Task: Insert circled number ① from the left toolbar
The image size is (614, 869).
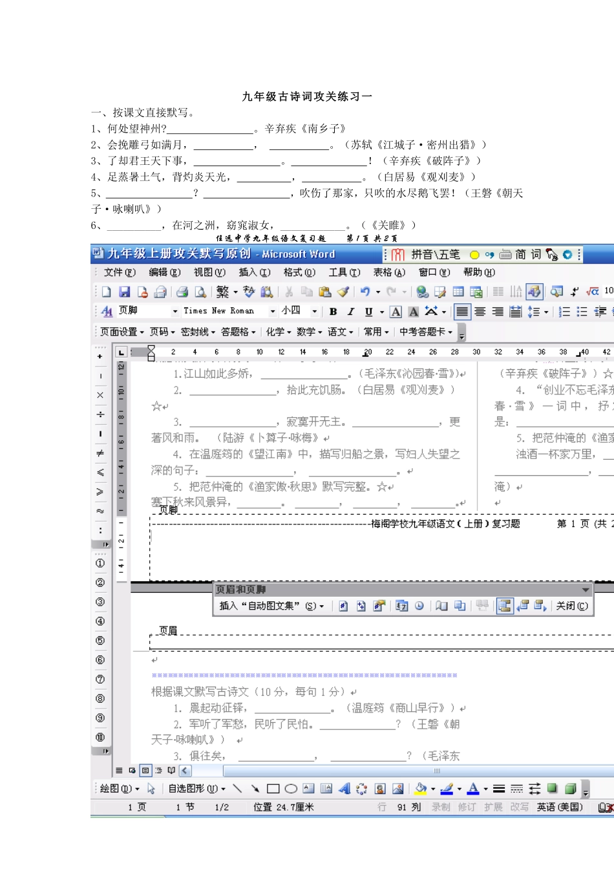Action: [100, 563]
